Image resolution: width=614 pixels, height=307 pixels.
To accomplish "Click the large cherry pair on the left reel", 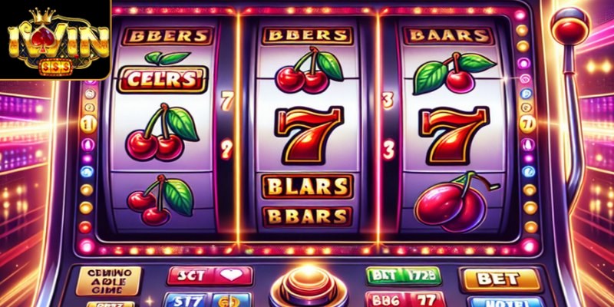I will click(162, 133).
